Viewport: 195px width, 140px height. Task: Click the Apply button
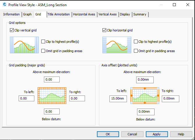[x=157, y=134]
